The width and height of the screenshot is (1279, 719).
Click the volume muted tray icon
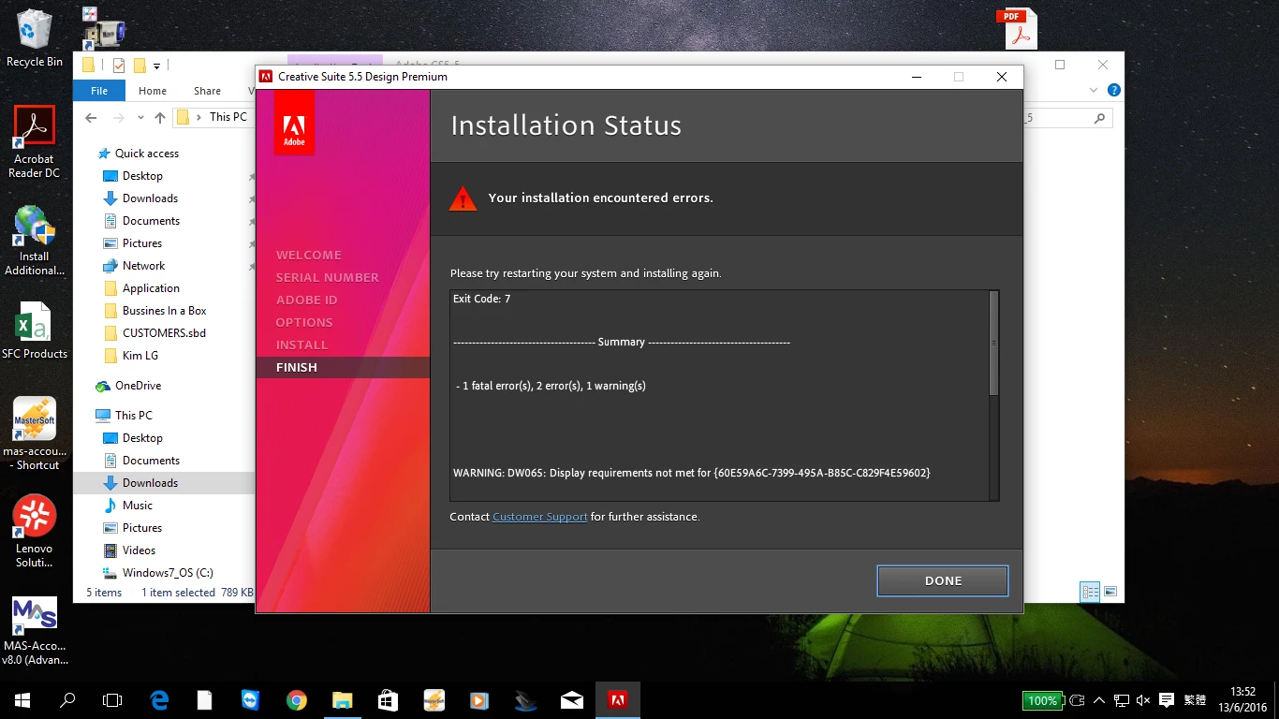tap(1143, 699)
